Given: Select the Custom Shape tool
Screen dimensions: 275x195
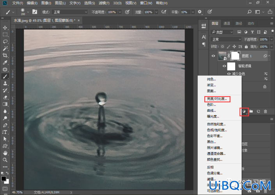Looking at the screenshot, I should pyautogui.click(x=5, y=146).
